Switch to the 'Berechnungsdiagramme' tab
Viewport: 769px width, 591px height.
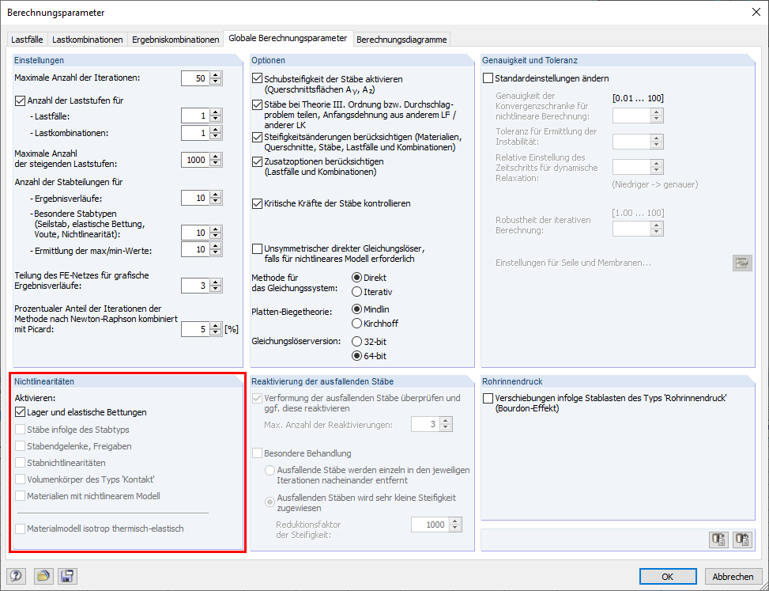coord(401,37)
